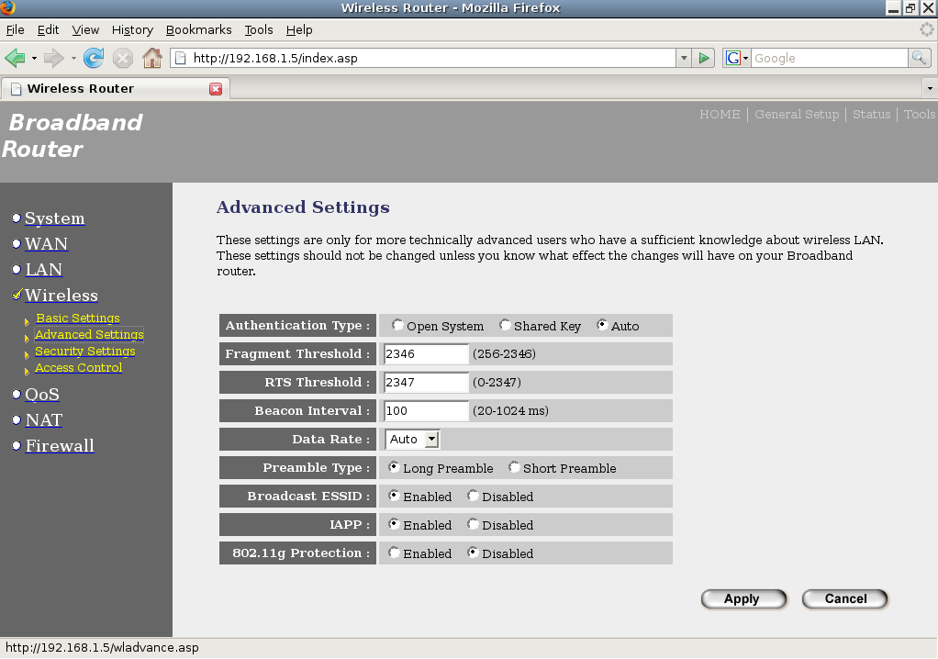Open the Tools menu in menu bar

click(x=259, y=30)
